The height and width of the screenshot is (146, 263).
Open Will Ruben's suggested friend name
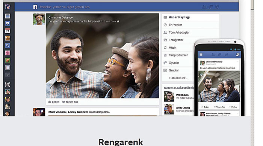(x=182, y=95)
